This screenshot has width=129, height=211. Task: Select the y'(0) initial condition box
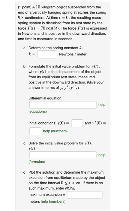point(35,131)
